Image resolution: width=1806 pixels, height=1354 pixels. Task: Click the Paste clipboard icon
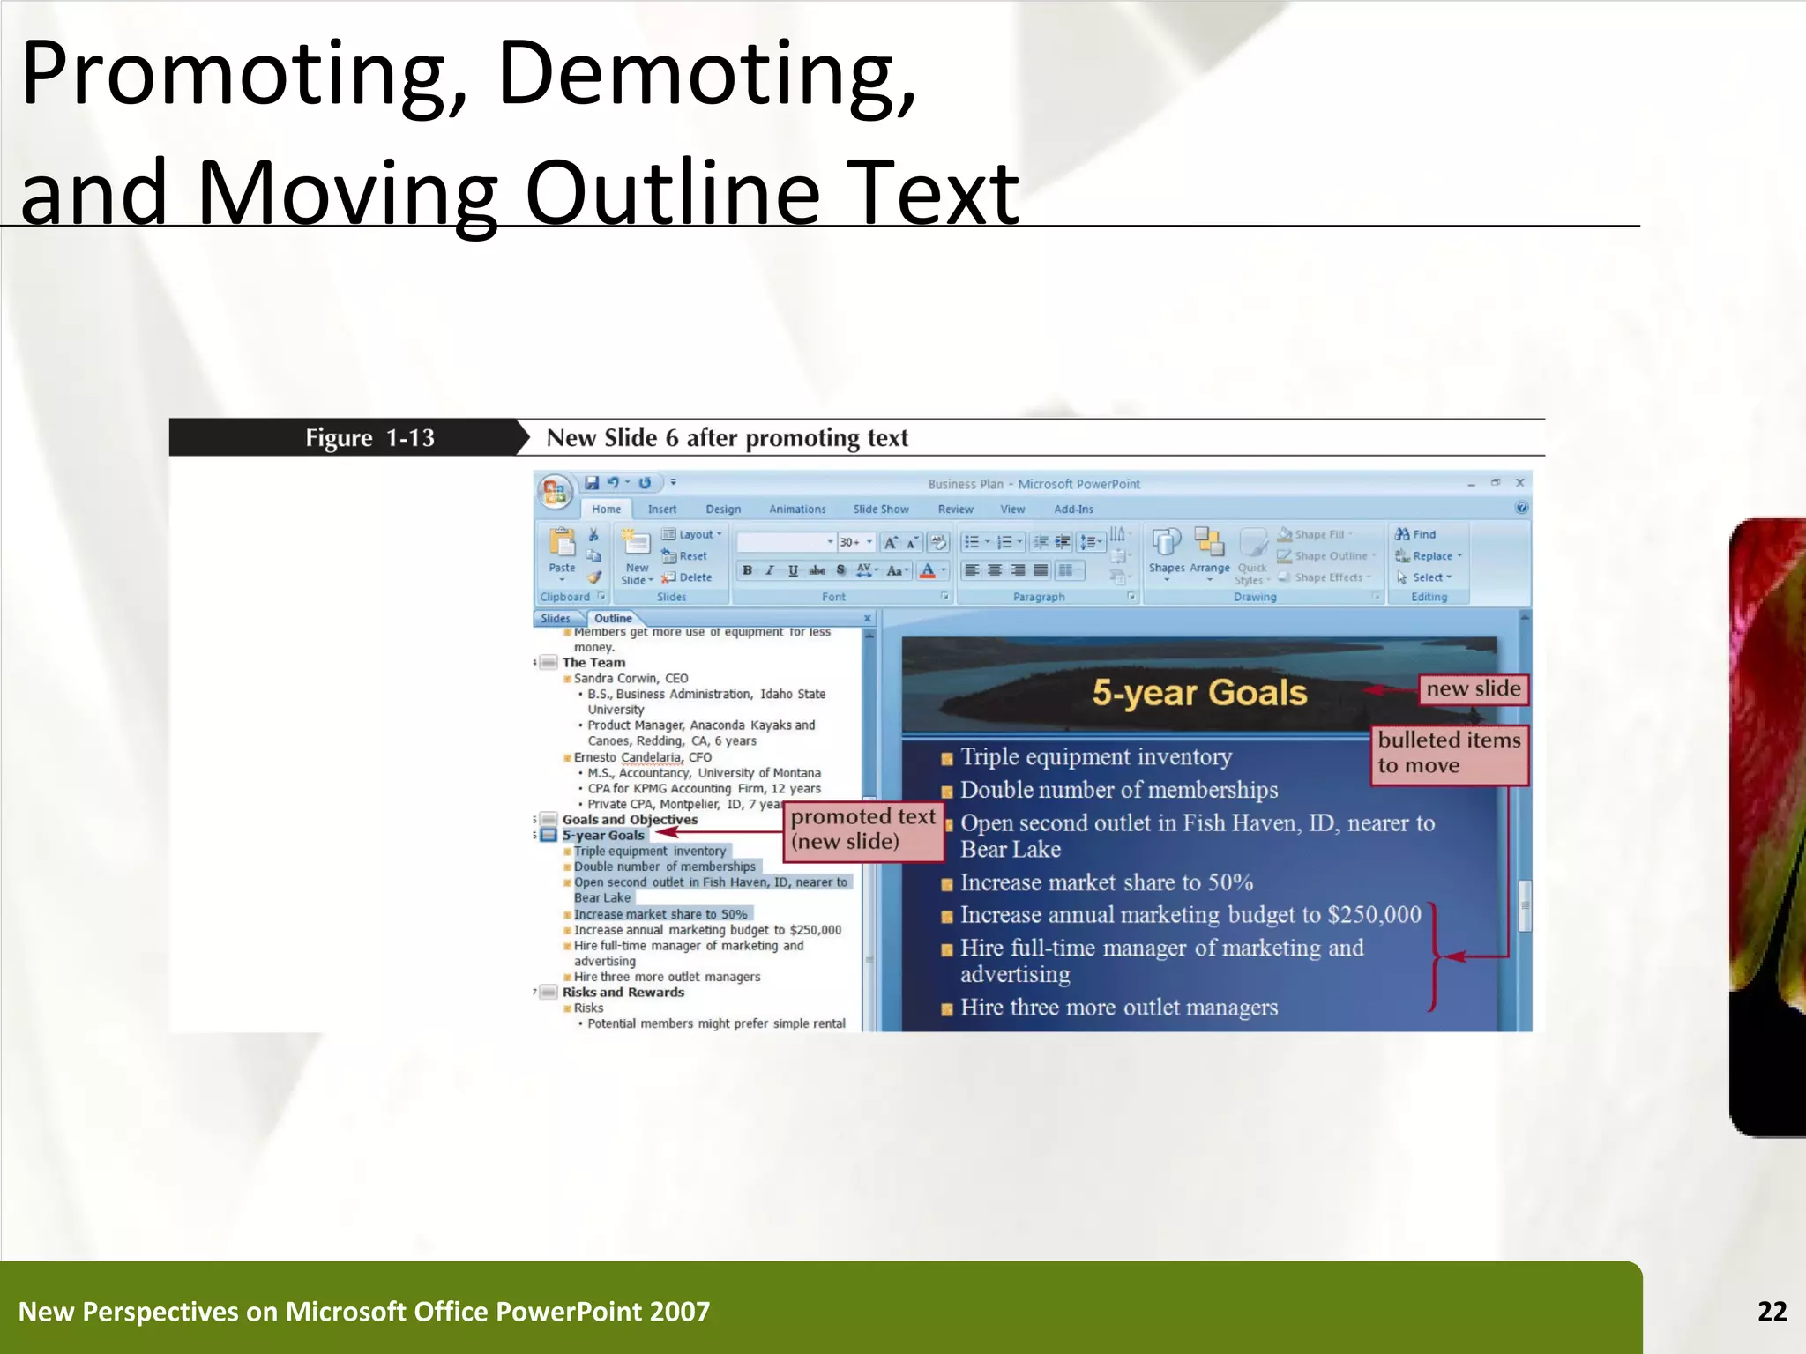click(562, 542)
